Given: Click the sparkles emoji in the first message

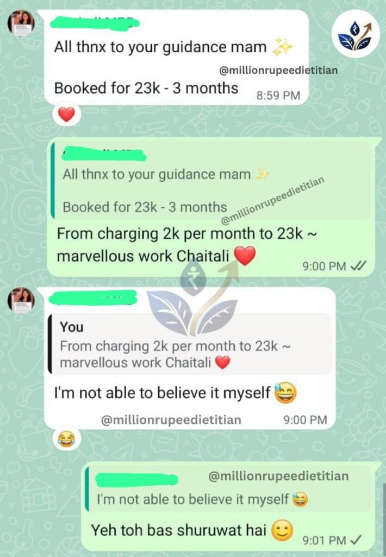Looking at the screenshot, I should [282, 47].
